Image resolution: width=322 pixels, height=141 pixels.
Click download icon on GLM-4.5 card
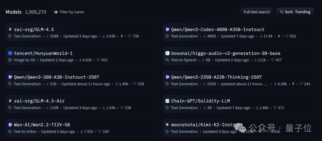(x=104, y=36)
